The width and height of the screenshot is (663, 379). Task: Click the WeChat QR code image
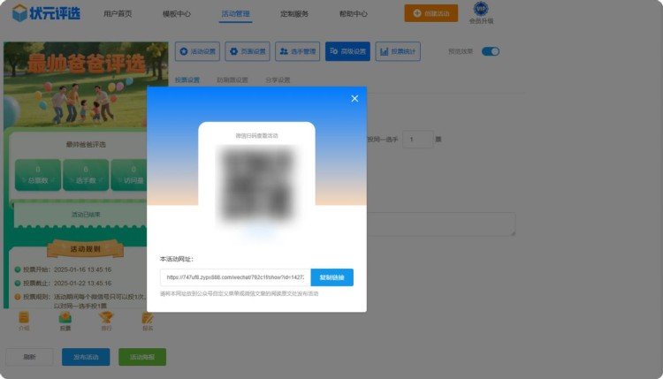tap(256, 183)
